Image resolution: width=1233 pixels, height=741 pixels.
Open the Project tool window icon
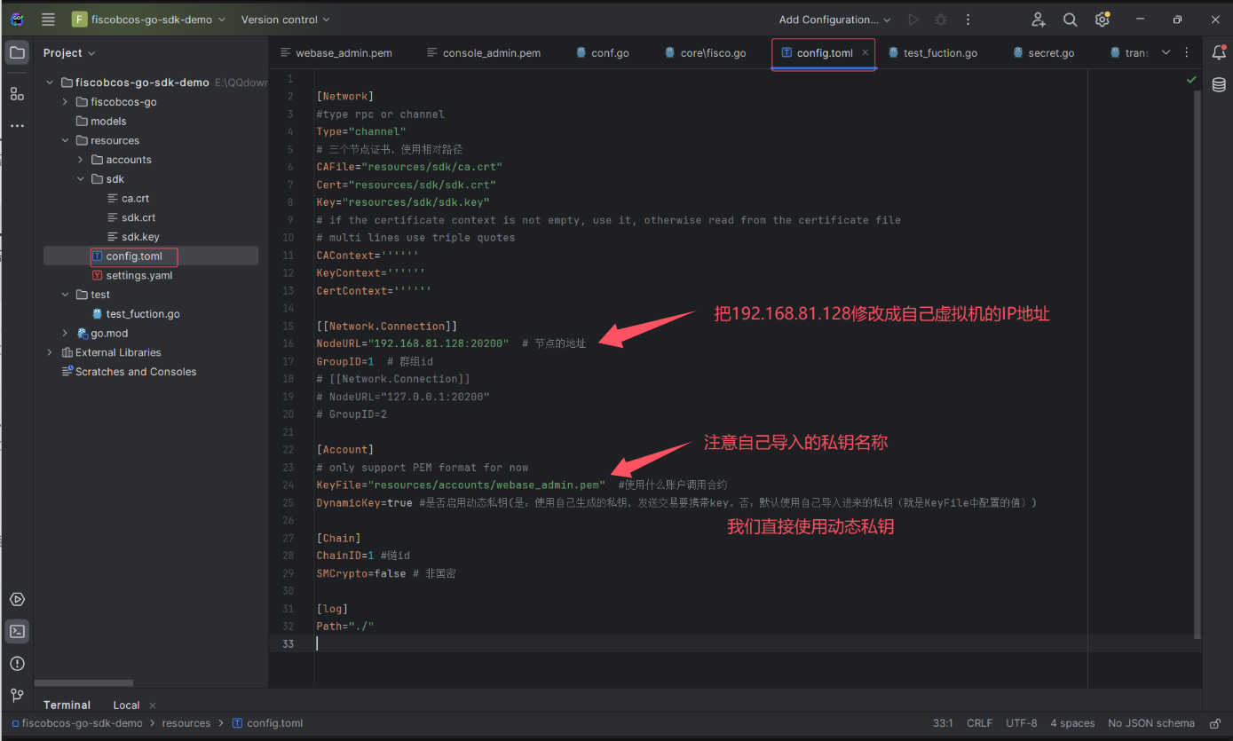(17, 53)
